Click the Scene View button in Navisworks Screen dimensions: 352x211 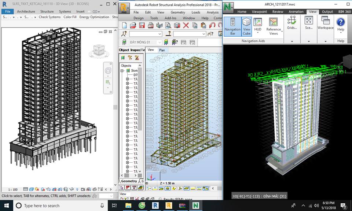tap(309, 23)
